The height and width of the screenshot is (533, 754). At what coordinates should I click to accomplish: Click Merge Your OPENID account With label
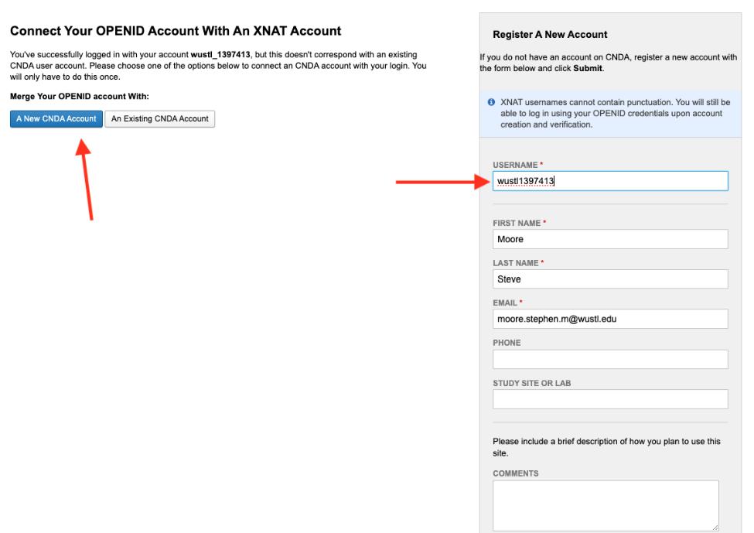pyautogui.click(x=80, y=96)
